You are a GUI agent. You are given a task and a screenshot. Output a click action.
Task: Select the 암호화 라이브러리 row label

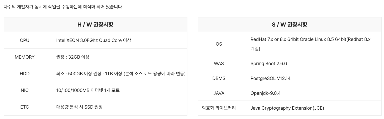coord(219,108)
